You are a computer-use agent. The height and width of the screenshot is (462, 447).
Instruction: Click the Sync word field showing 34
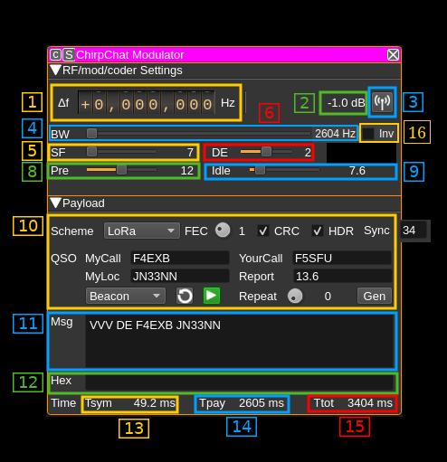pos(414,231)
